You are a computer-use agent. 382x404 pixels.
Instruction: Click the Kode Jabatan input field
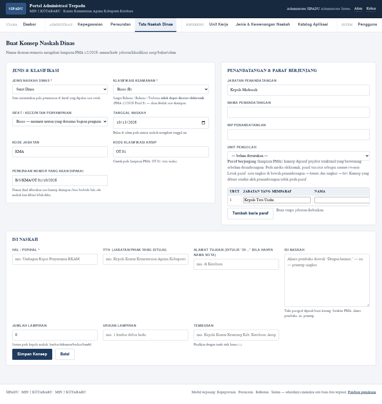pos(60,152)
